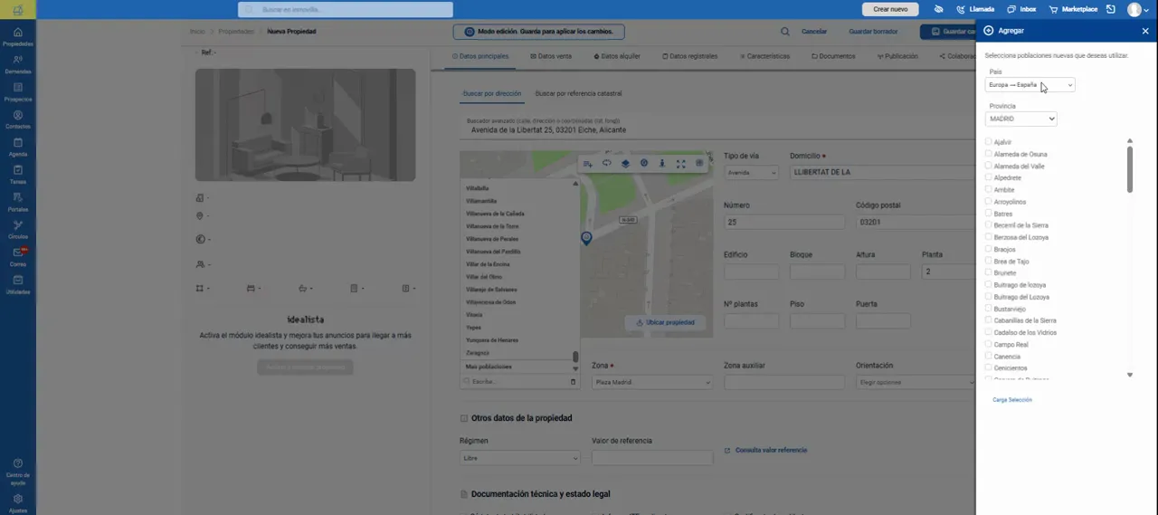The width and height of the screenshot is (1158, 515).
Task: Open the map layers tool
Action: click(x=625, y=164)
